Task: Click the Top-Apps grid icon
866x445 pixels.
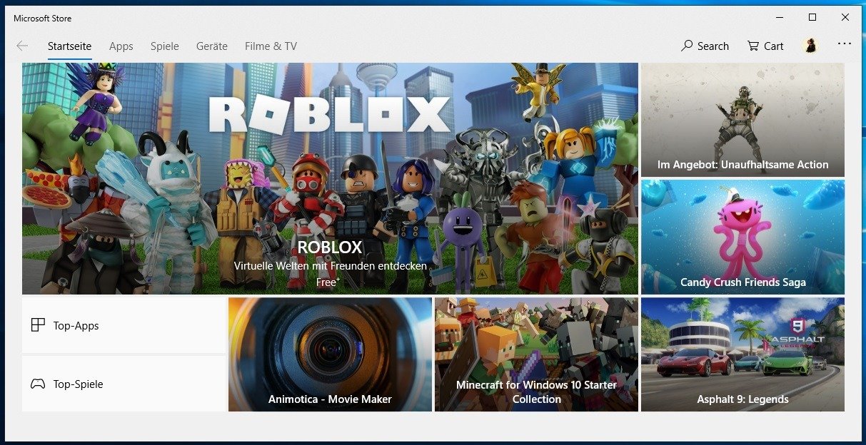Action: tap(38, 325)
